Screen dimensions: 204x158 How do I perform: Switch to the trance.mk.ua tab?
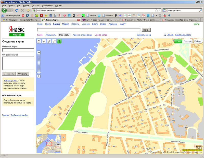click(141, 20)
